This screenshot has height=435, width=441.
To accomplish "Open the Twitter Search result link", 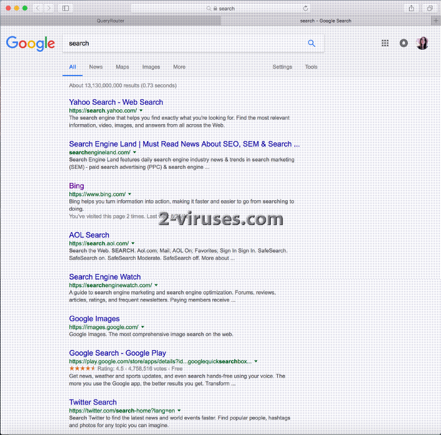I will click(93, 402).
